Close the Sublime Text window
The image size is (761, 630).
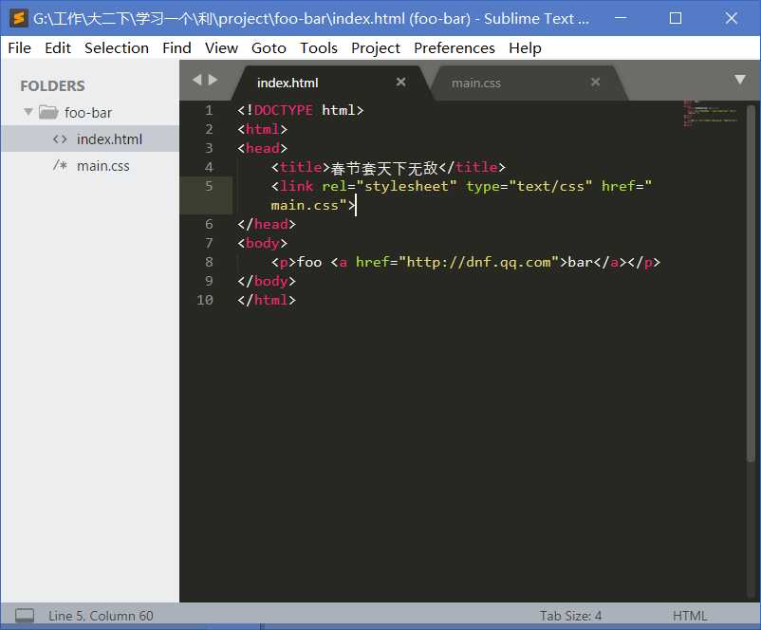732,18
